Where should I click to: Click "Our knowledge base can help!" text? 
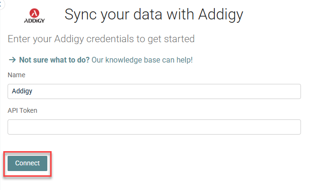point(142,60)
